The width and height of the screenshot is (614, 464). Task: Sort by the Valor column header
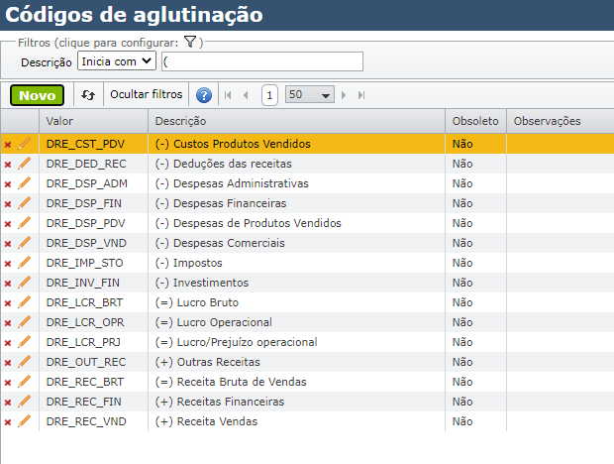tap(94, 121)
